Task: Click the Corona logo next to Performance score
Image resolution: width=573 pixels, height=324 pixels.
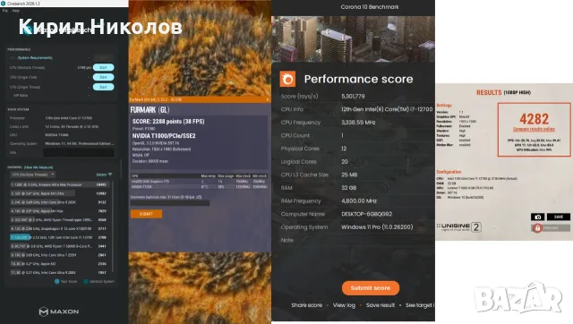Action: coord(287,79)
